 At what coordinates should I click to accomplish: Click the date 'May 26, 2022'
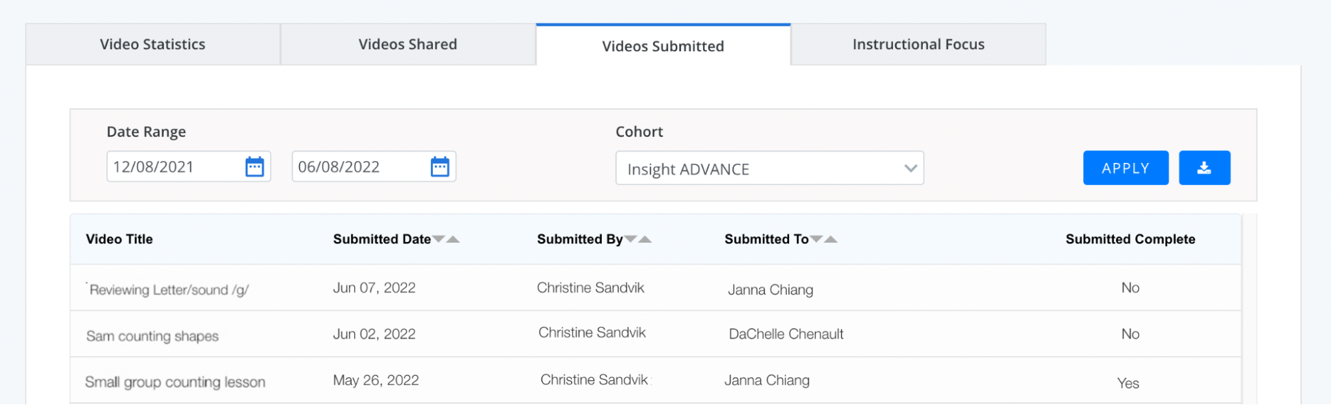point(376,380)
